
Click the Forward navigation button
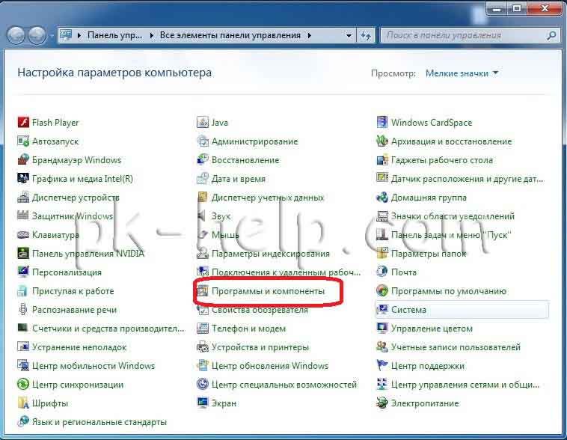37,35
